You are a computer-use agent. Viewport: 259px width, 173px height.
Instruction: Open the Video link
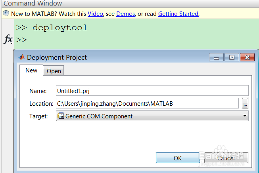coord(95,14)
